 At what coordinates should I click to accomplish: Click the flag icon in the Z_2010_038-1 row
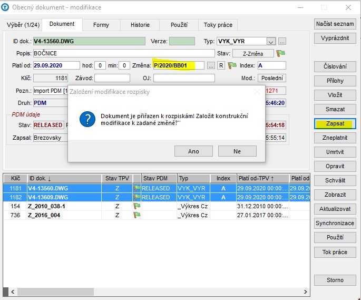coord(136,206)
